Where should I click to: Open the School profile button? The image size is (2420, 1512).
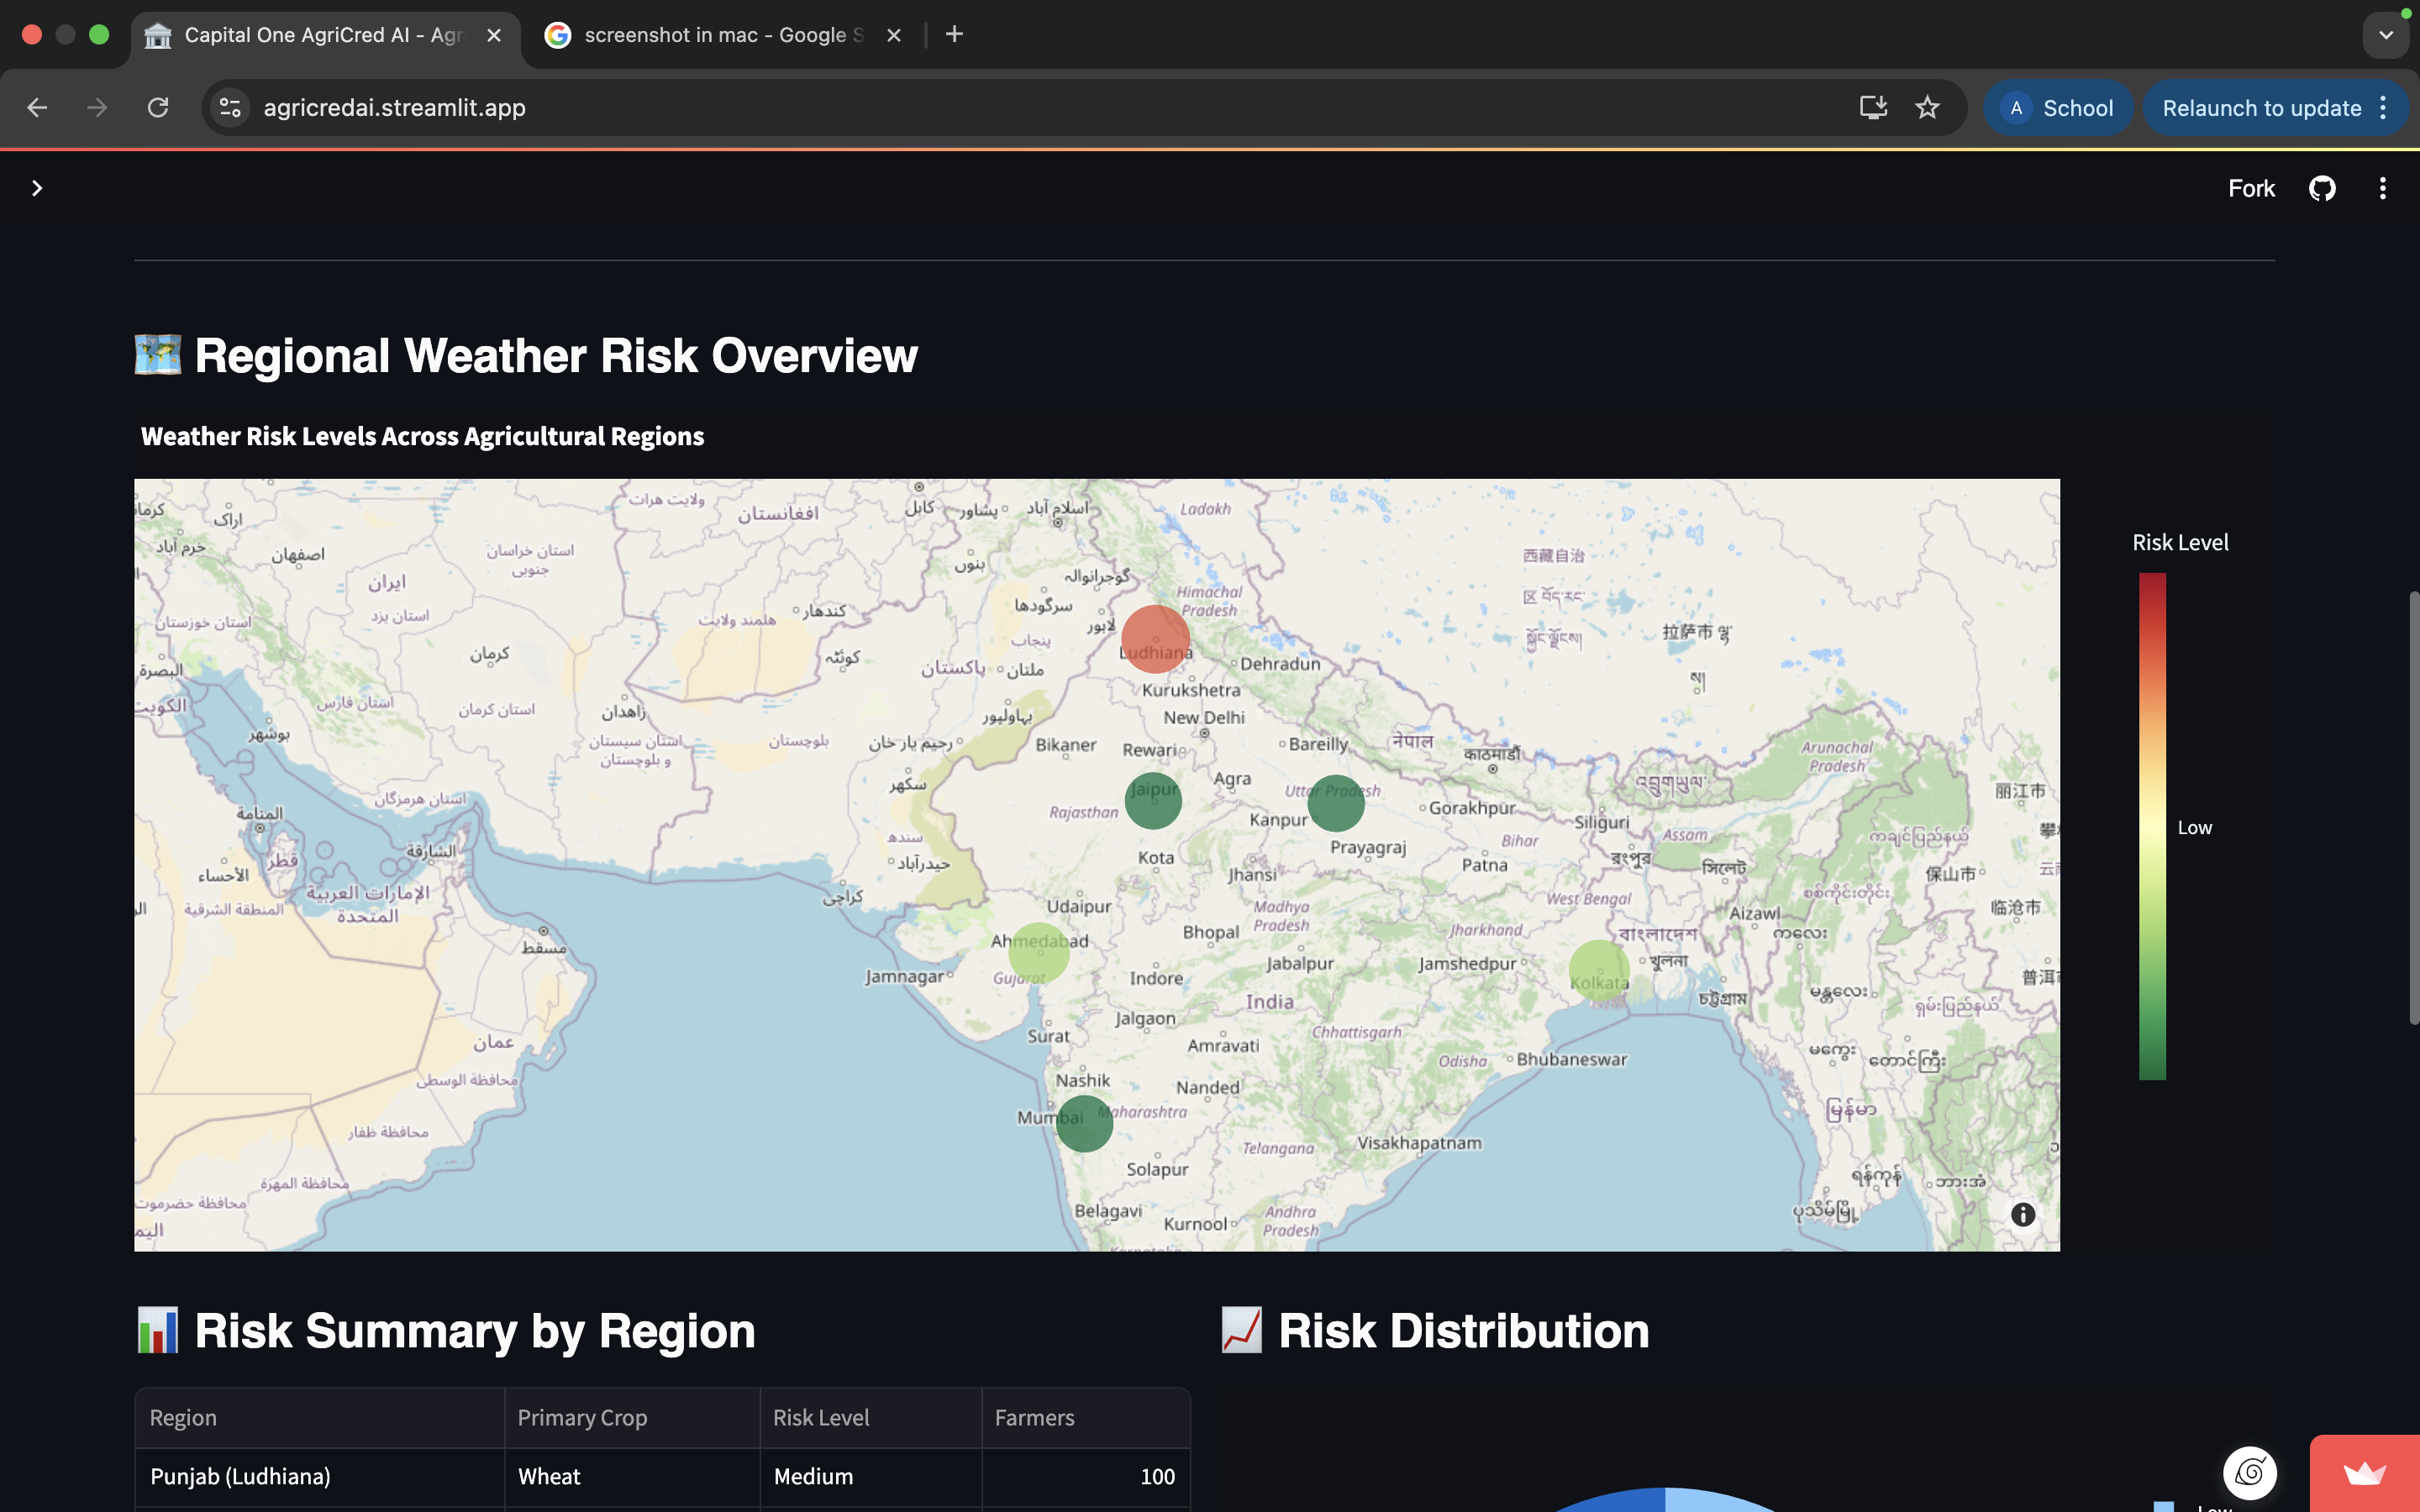coord(2059,108)
